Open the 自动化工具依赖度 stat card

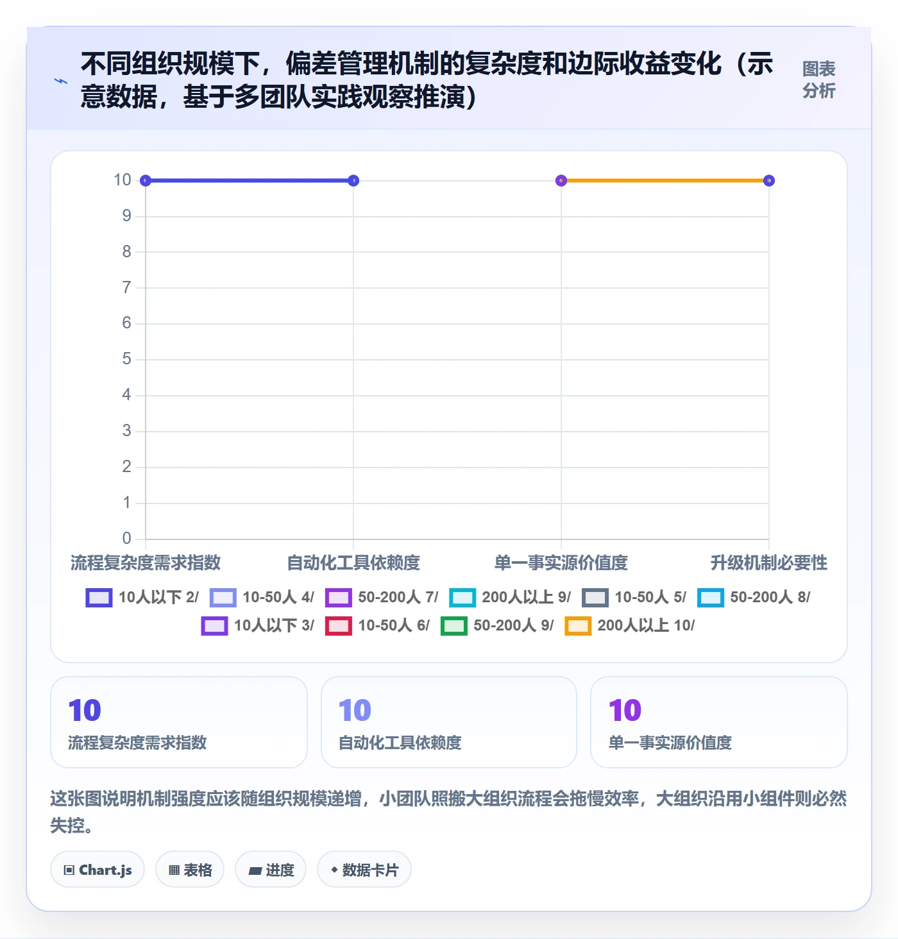(x=449, y=722)
